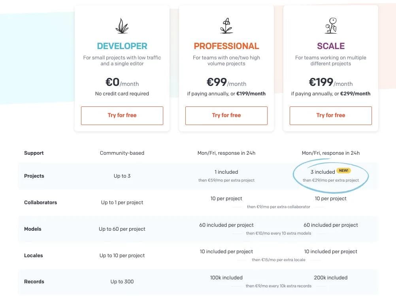Try for free on the Developer plan
The height and width of the screenshot is (296, 396).
[x=122, y=115]
